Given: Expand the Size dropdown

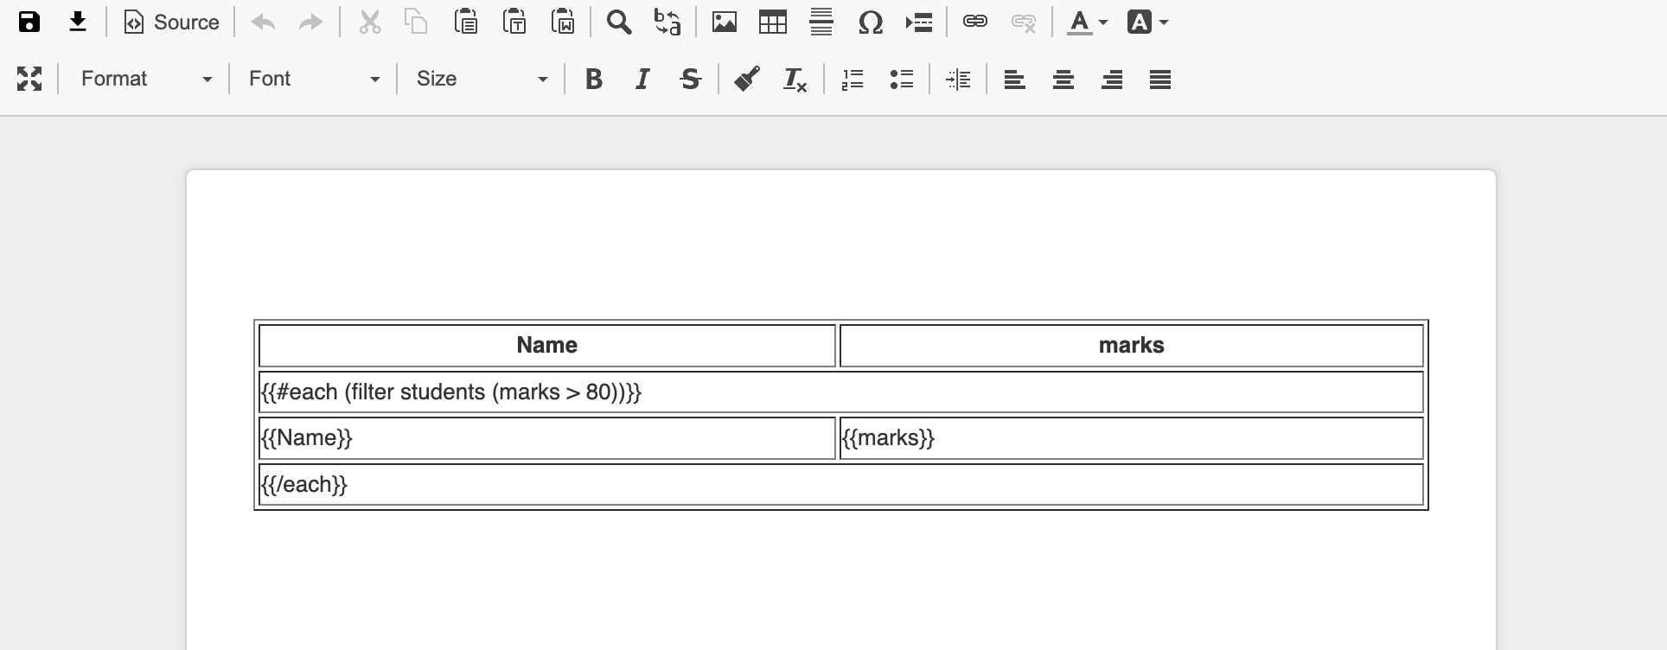Looking at the screenshot, I should point(481,80).
